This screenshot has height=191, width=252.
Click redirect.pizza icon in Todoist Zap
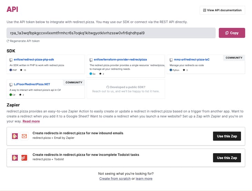click(x=15, y=157)
